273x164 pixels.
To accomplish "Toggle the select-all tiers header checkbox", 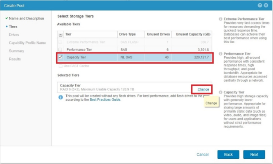I will (x=61, y=35).
